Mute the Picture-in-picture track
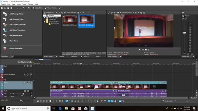 click(28, 75)
